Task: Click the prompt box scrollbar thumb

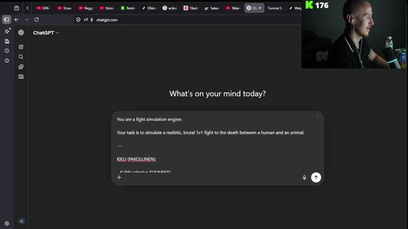Action: pos(317,115)
